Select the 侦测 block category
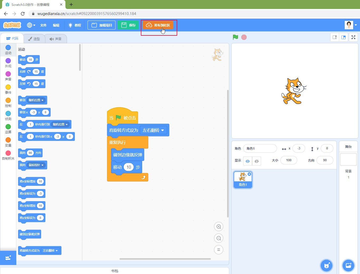 point(8,116)
